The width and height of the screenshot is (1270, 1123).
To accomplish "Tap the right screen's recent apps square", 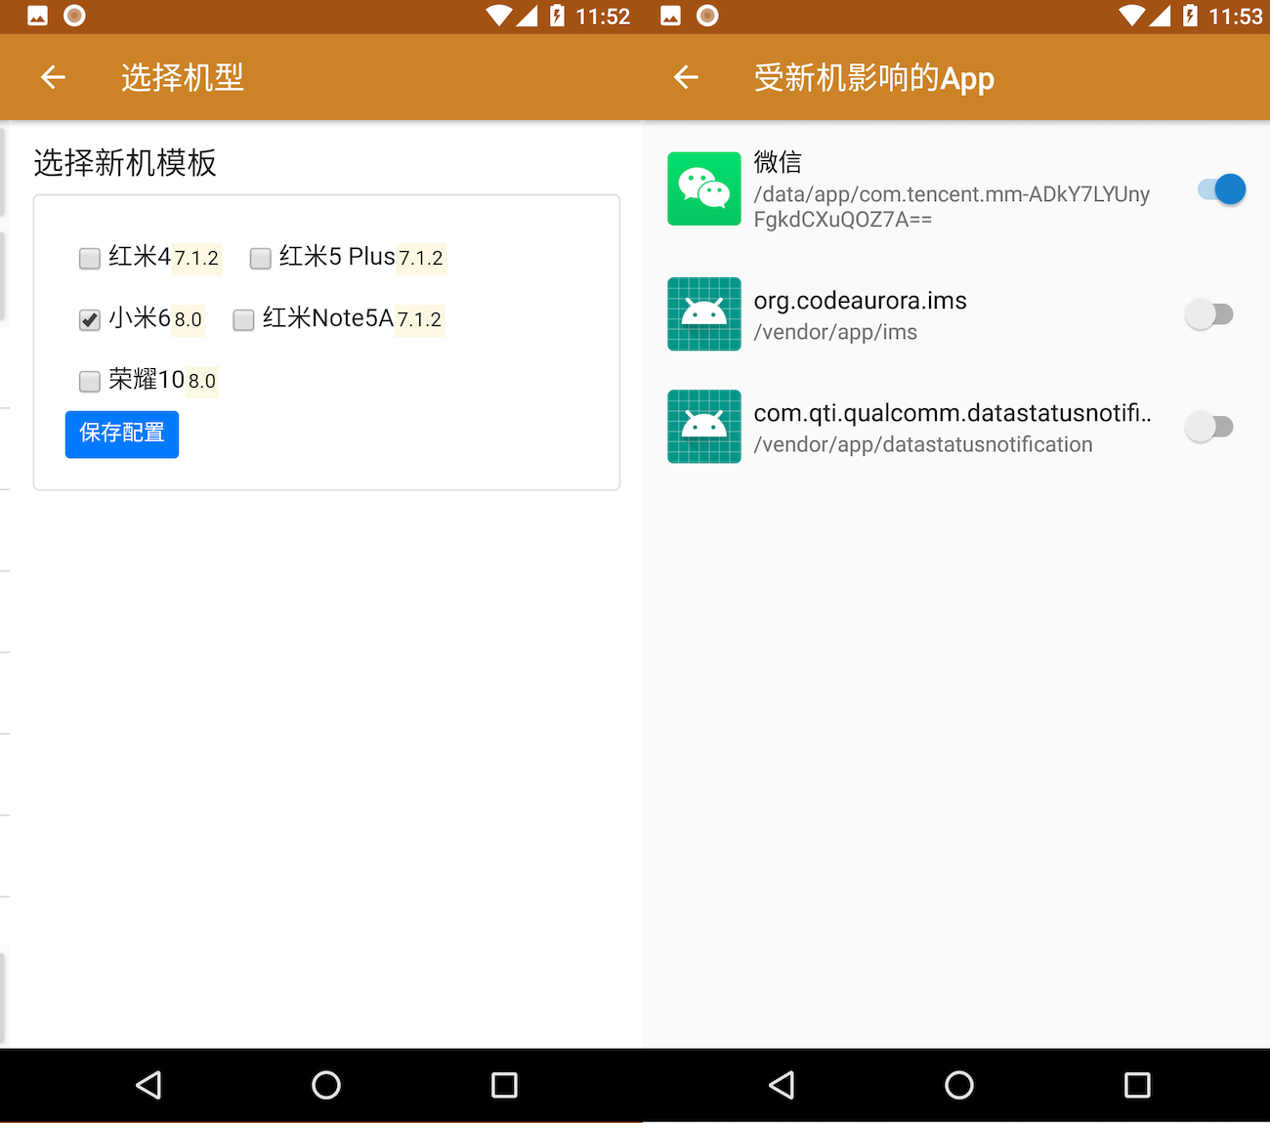I will click(1137, 1085).
